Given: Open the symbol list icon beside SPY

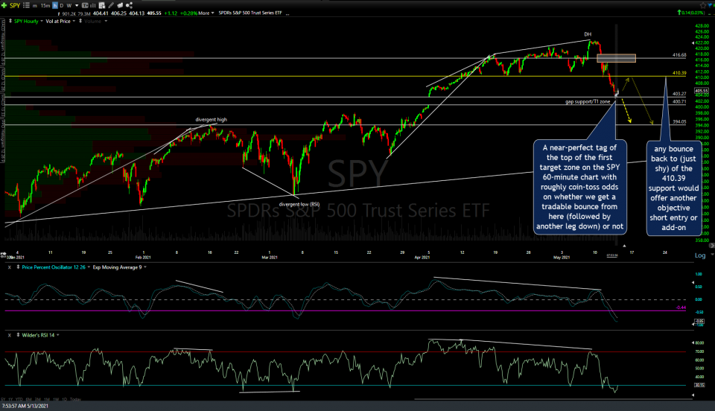Looking at the screenshot, I should click(26, 5).
